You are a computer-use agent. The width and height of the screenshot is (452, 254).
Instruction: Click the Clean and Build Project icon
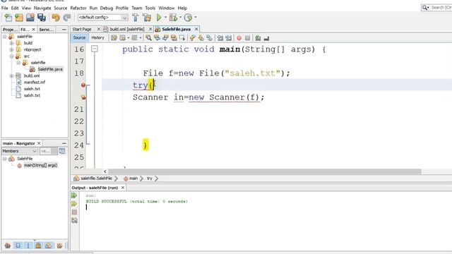tap(146, 18)
